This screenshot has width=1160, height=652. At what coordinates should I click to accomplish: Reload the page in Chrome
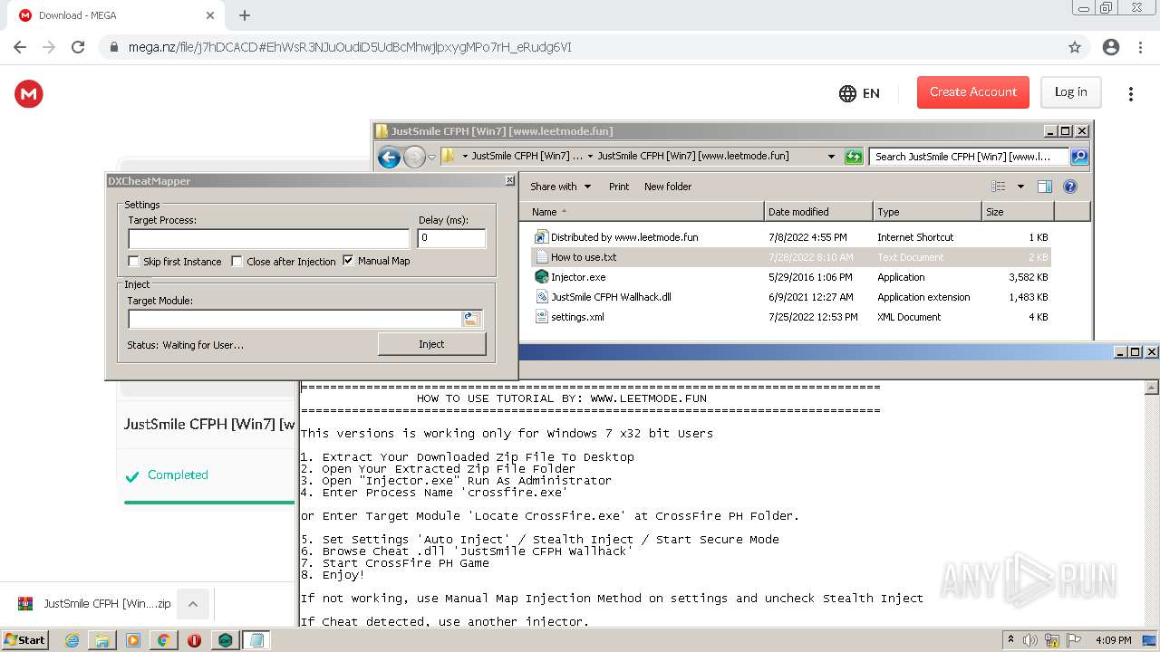(78, 47)
